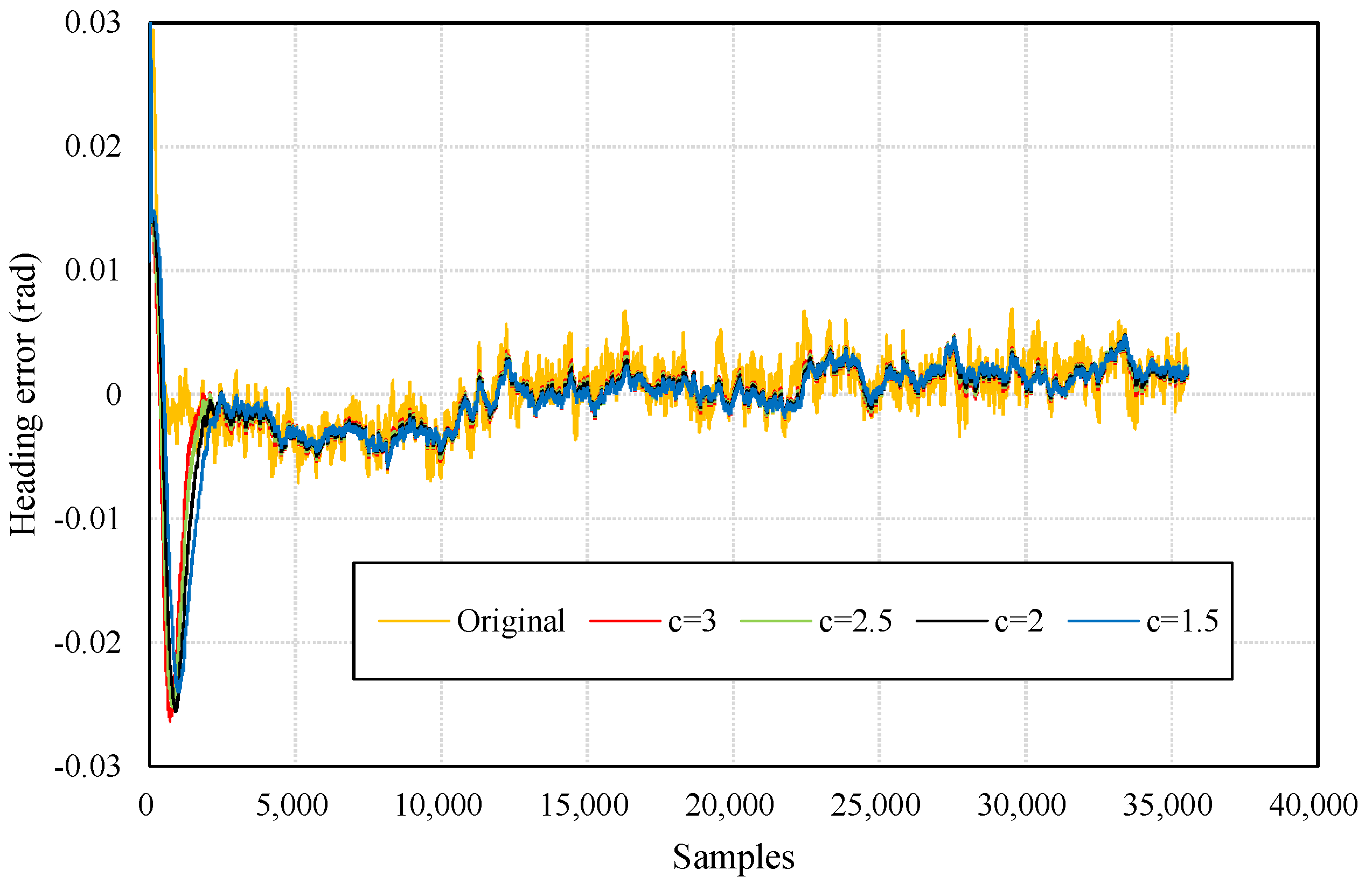The width and height of the screenshot is (1365, 884).
Task: Click the red c=3 legend line
Action: [x=624, y=621]
